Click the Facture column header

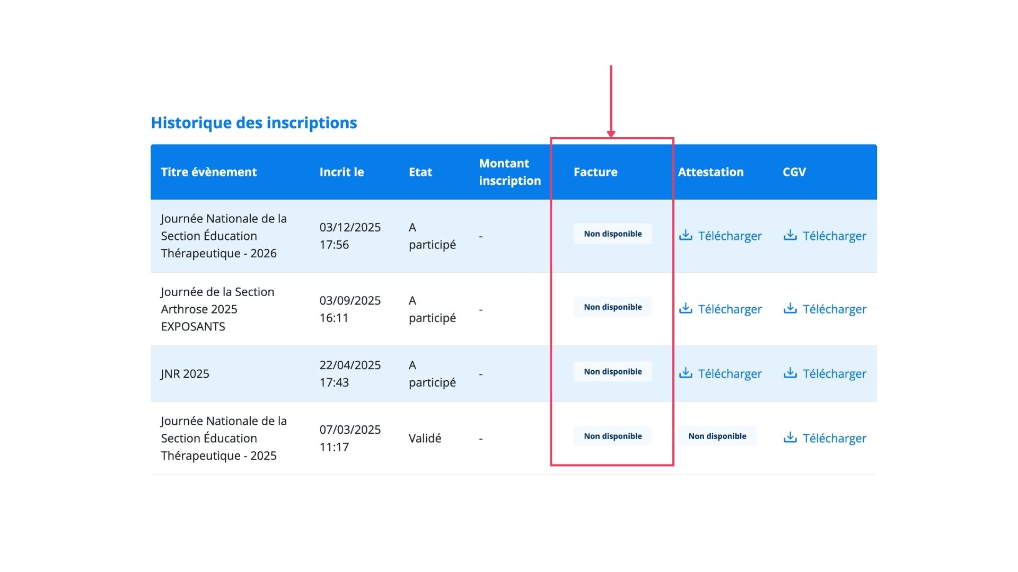[595, 172]
